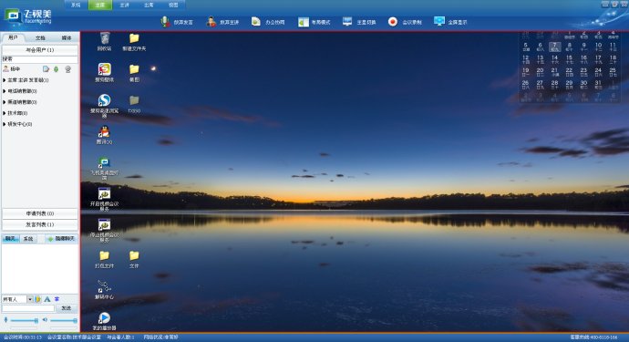Click the 发言列表 (1) button

tap(40, 224)
